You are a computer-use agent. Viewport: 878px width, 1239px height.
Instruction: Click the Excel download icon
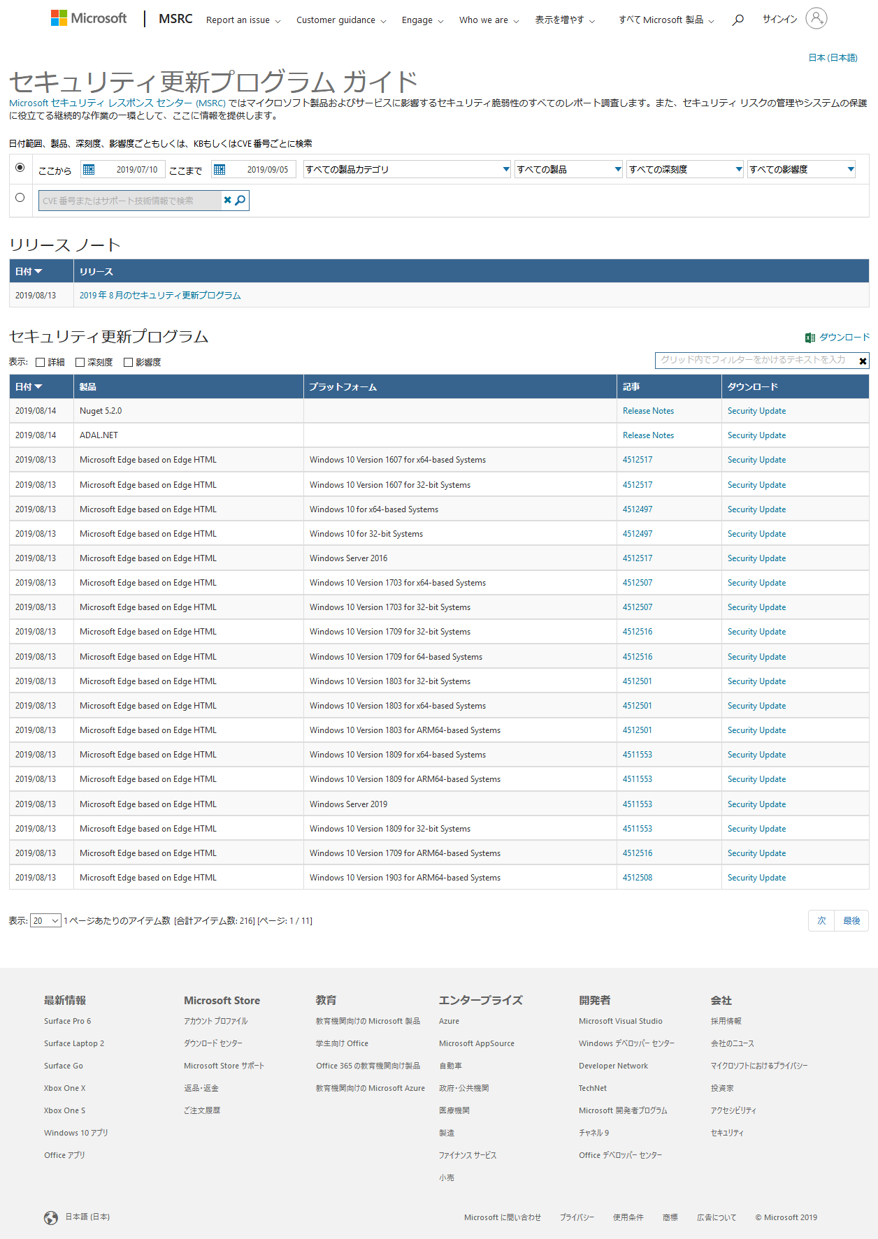810,338
